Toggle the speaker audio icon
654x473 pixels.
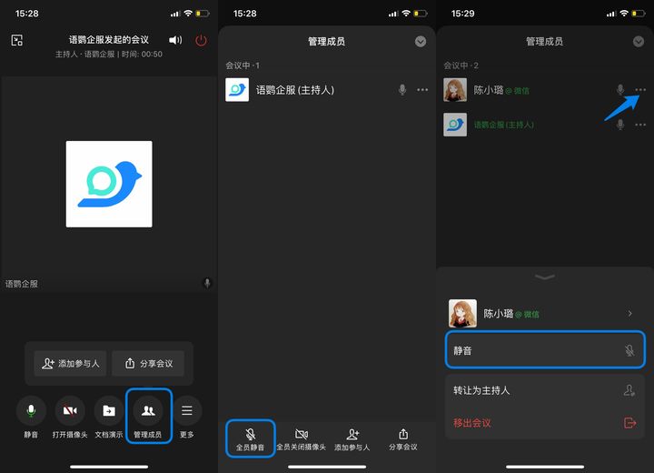(x=175, y=40)
